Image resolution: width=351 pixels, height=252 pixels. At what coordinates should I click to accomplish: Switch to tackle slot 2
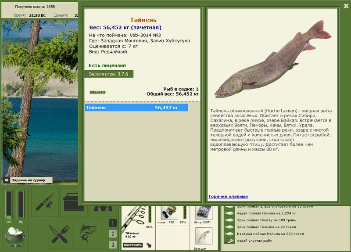tap(113, 234)
